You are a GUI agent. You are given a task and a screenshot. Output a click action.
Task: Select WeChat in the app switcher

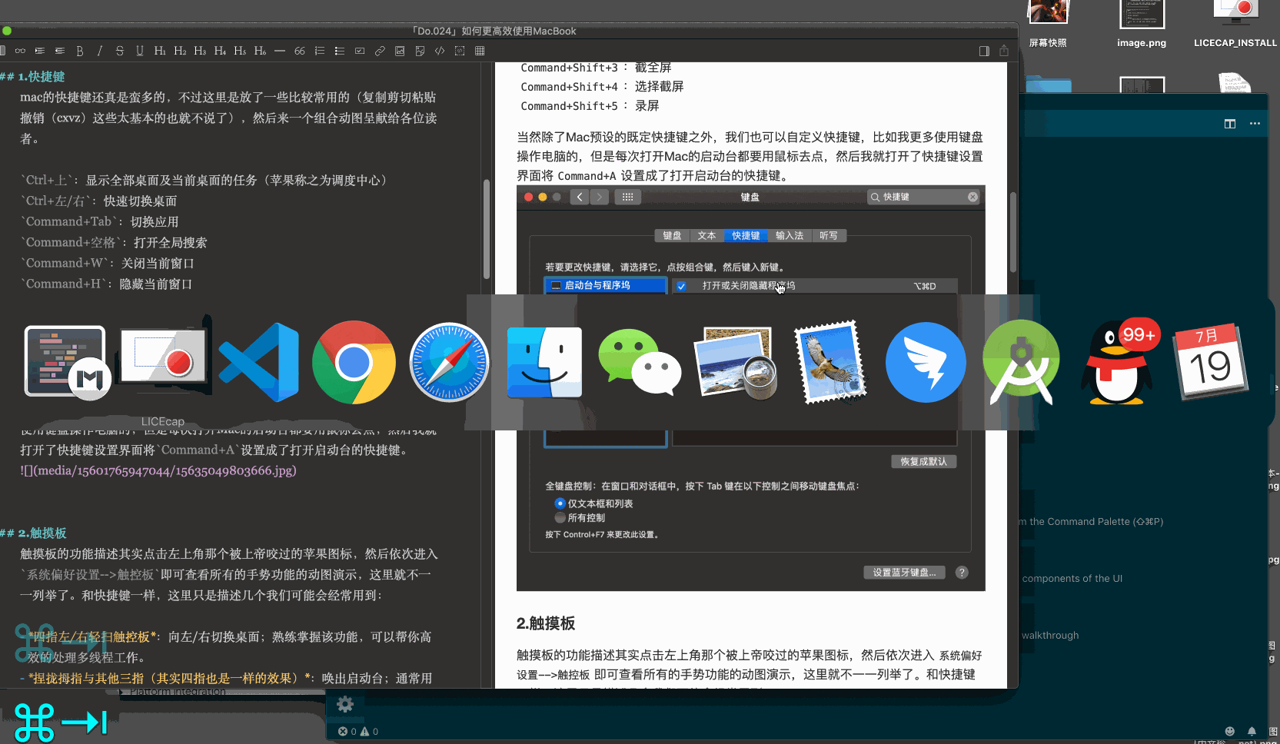coord(640,362)
